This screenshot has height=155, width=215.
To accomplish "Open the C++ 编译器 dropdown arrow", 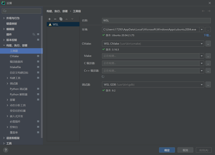I will click(x=201, y=71).
